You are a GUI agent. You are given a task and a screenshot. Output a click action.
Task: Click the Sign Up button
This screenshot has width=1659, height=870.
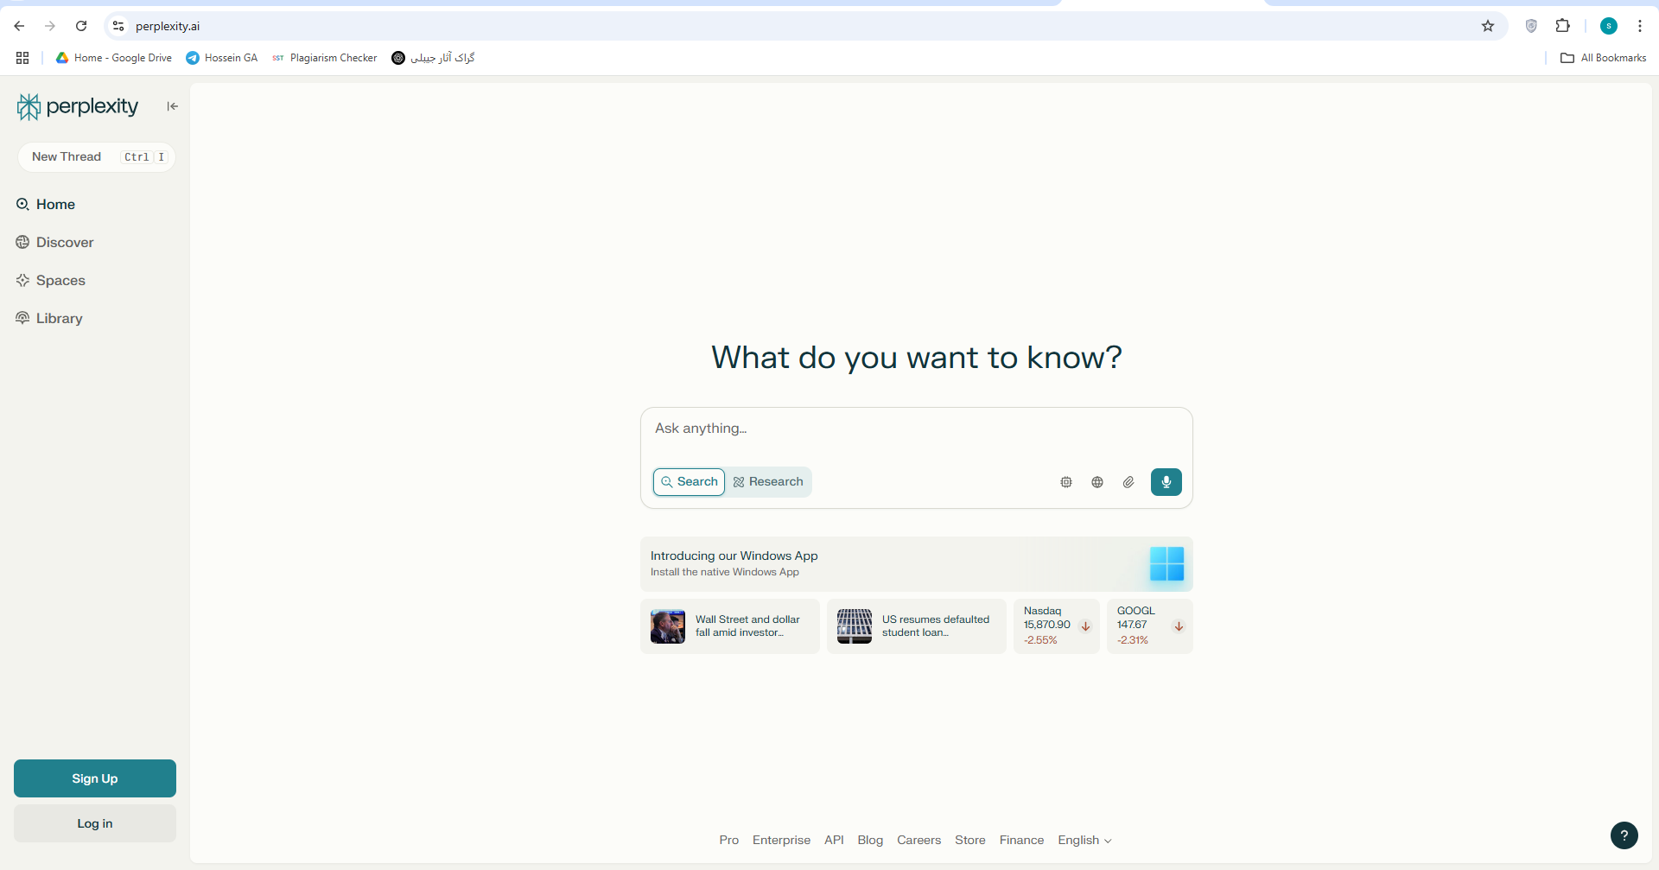point(95,778)
